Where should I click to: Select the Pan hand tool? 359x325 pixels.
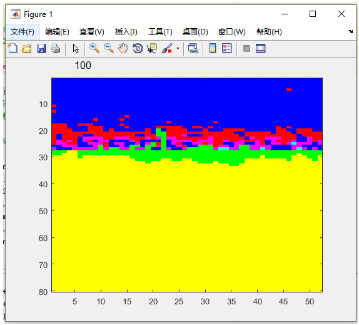click(x=123, y=48)
